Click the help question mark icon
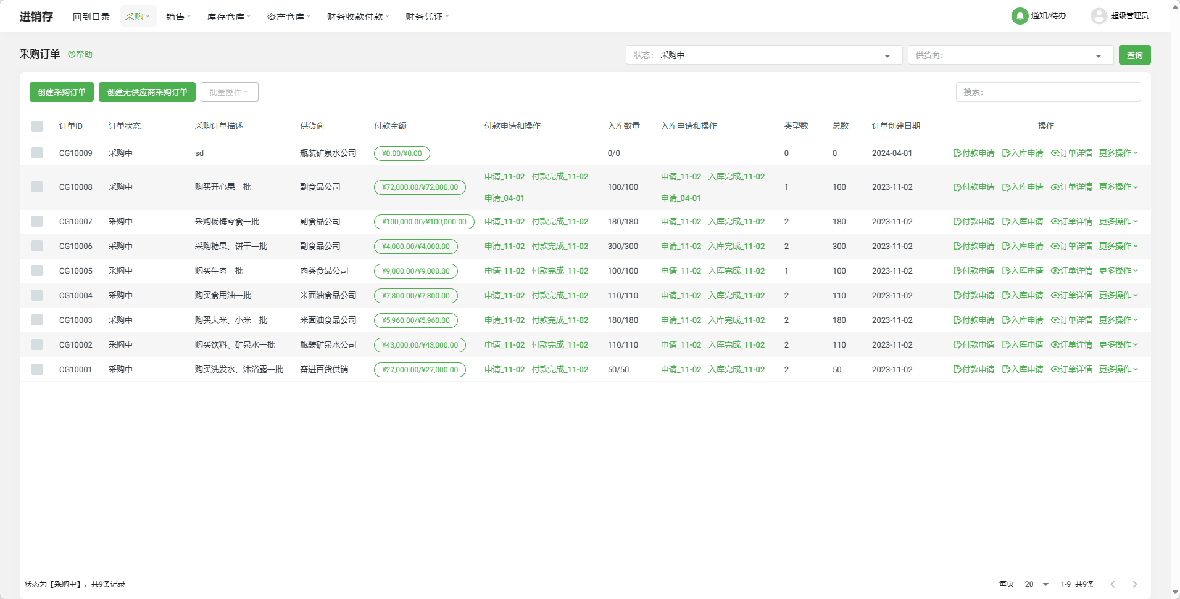The width and height of the screenshot is (1180, 599). coord(72,54)
